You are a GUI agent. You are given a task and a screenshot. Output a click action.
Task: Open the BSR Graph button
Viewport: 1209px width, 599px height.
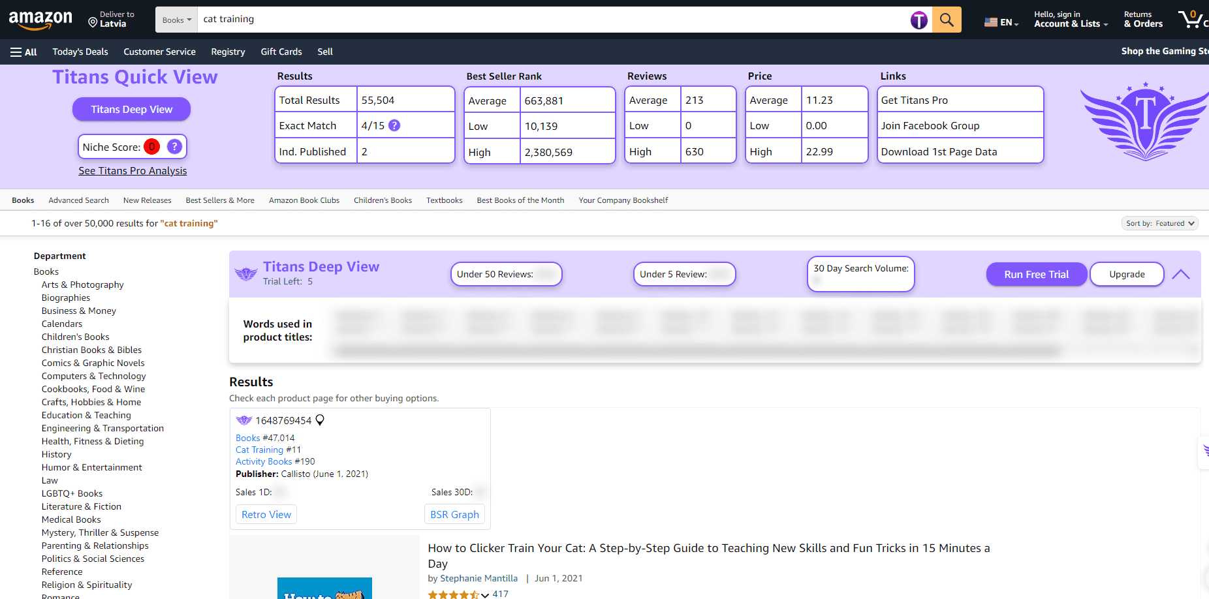454,514
